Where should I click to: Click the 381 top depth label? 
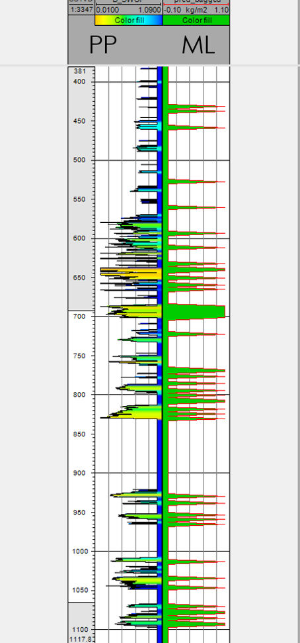pyautogui.click(x=80, y=72)
